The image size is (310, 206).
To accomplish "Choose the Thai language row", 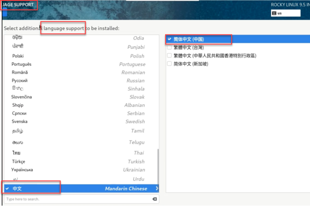I will click(x=78, y=153).
